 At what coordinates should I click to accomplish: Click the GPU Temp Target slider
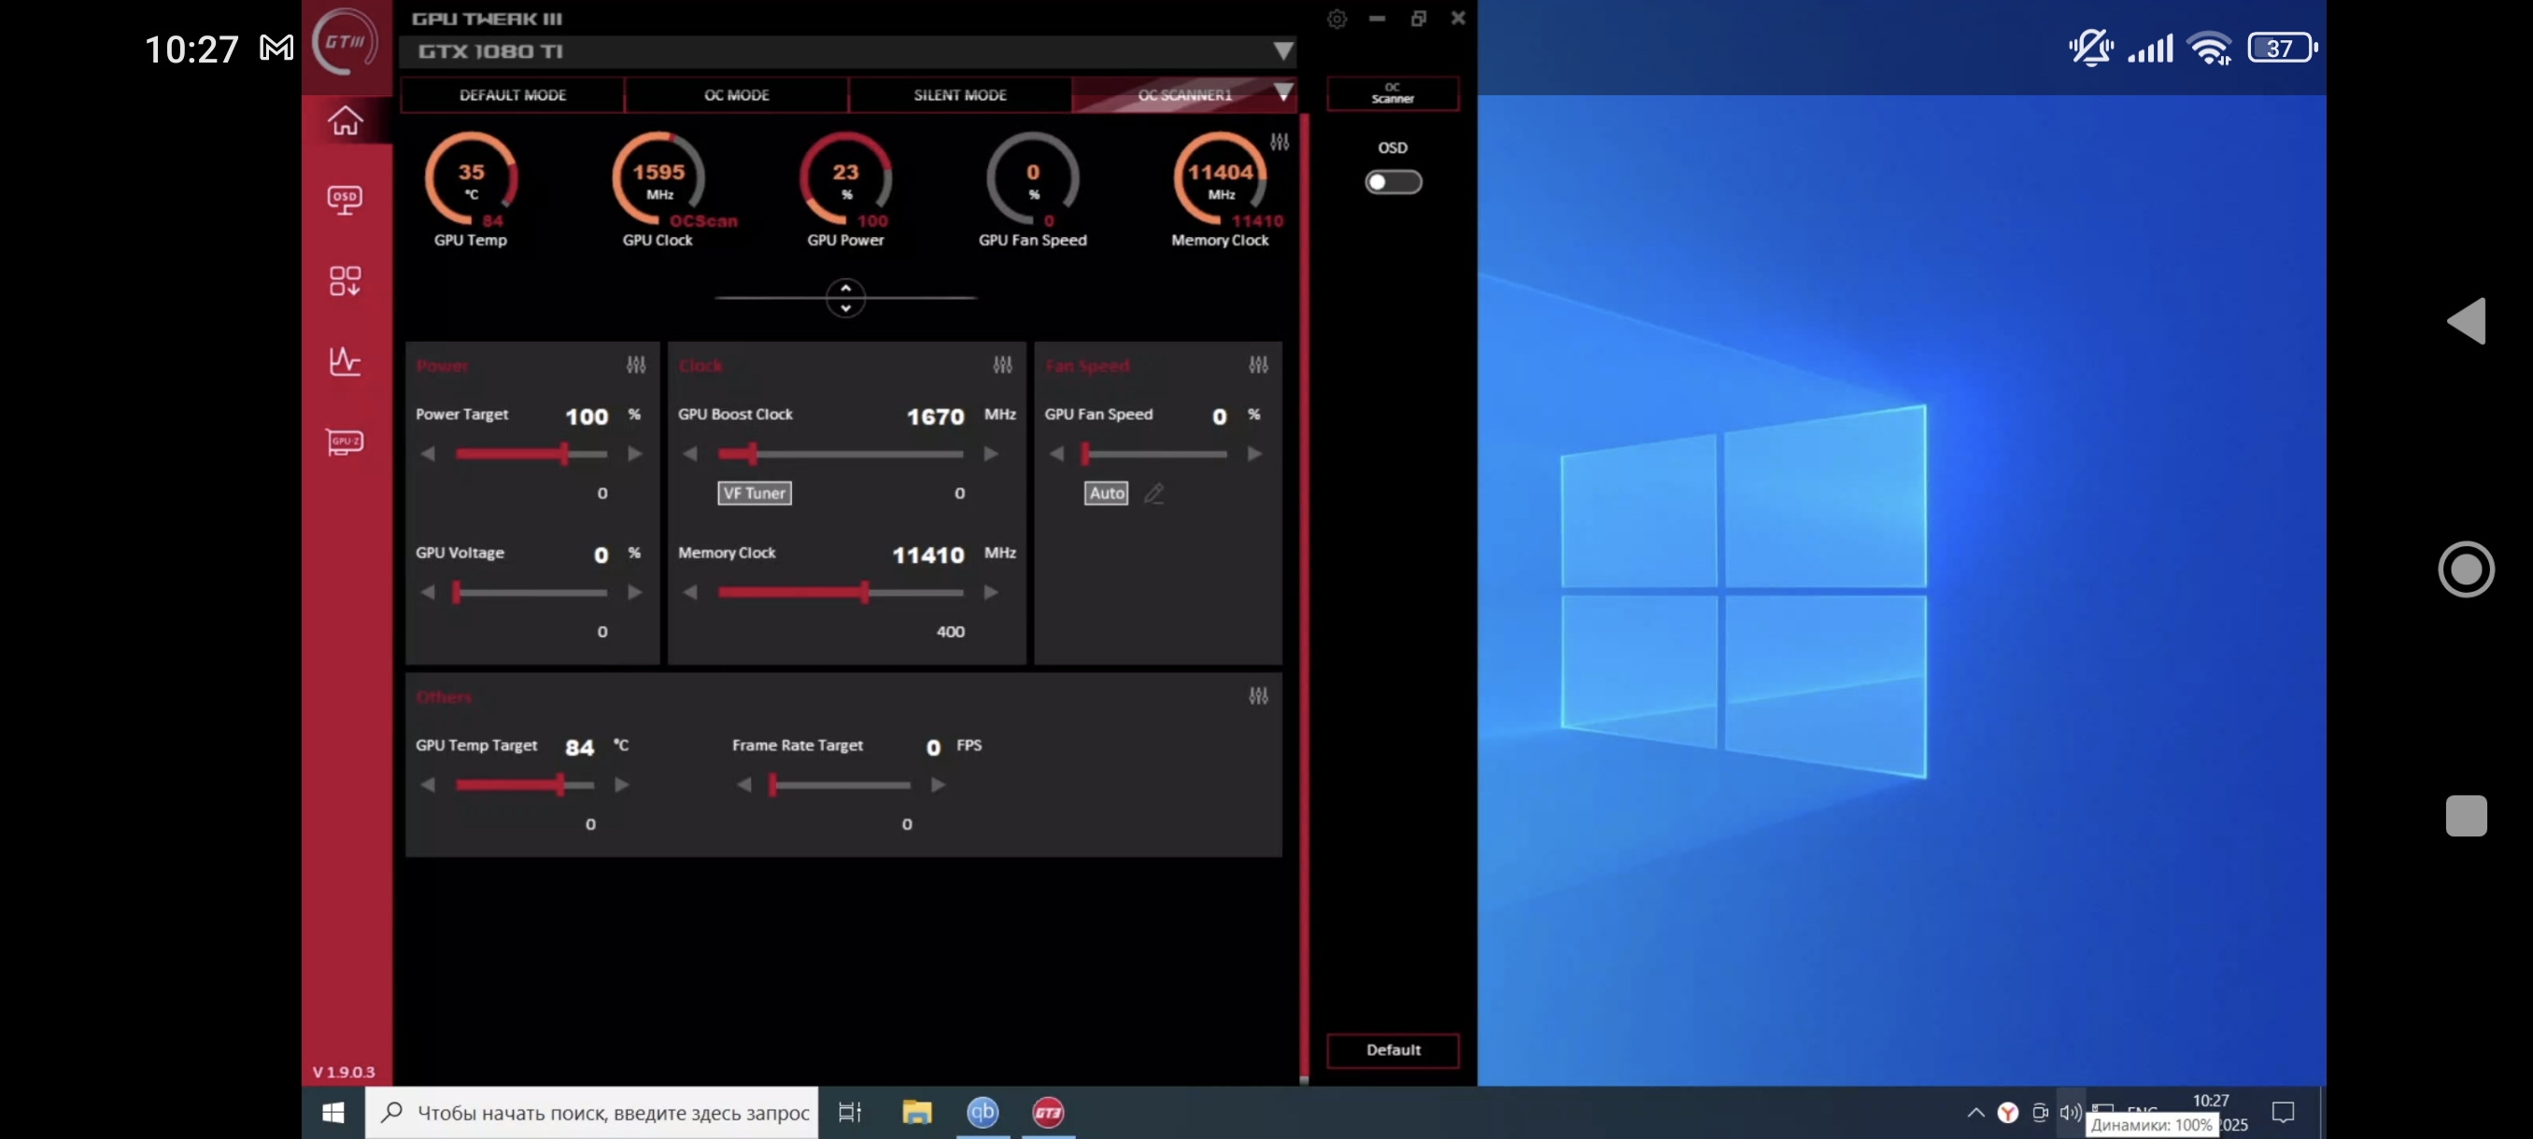[x=525, y=785]
